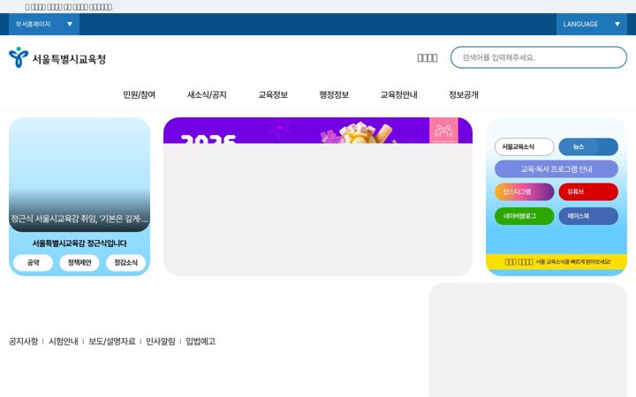Open the 유튜브 link
This screenshot has height=397, width=636.
tap(588, 191)
